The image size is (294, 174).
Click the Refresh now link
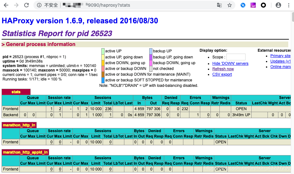tap(223, 69)
